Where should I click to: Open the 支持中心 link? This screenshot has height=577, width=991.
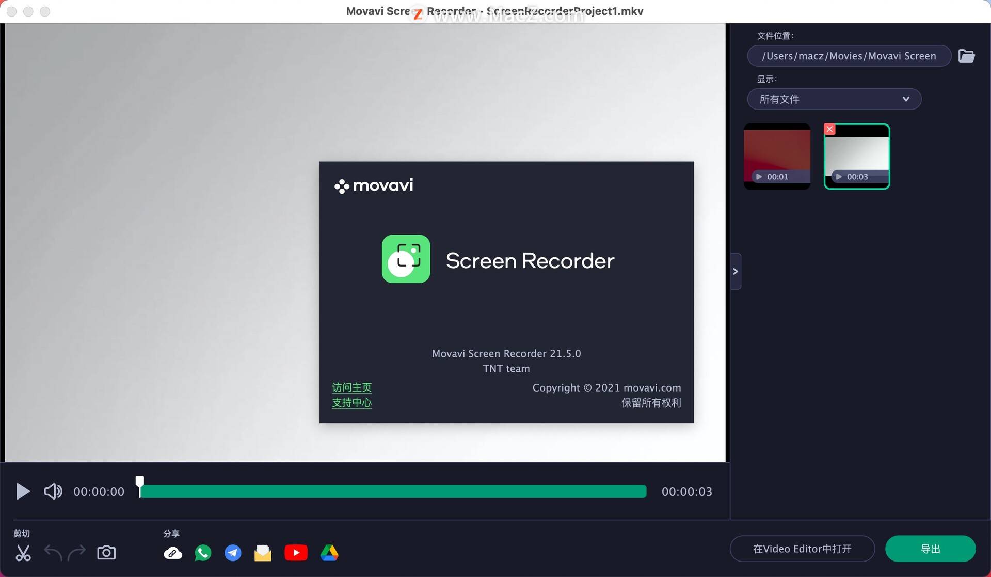click(x=351, y=402)
